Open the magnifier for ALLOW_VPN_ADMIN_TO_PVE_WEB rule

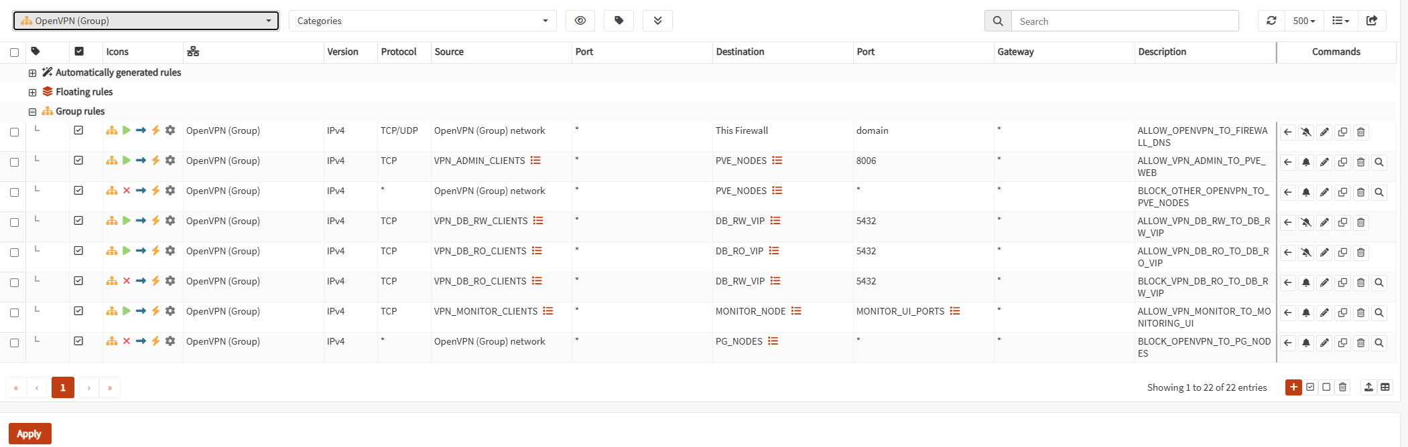1379,162
